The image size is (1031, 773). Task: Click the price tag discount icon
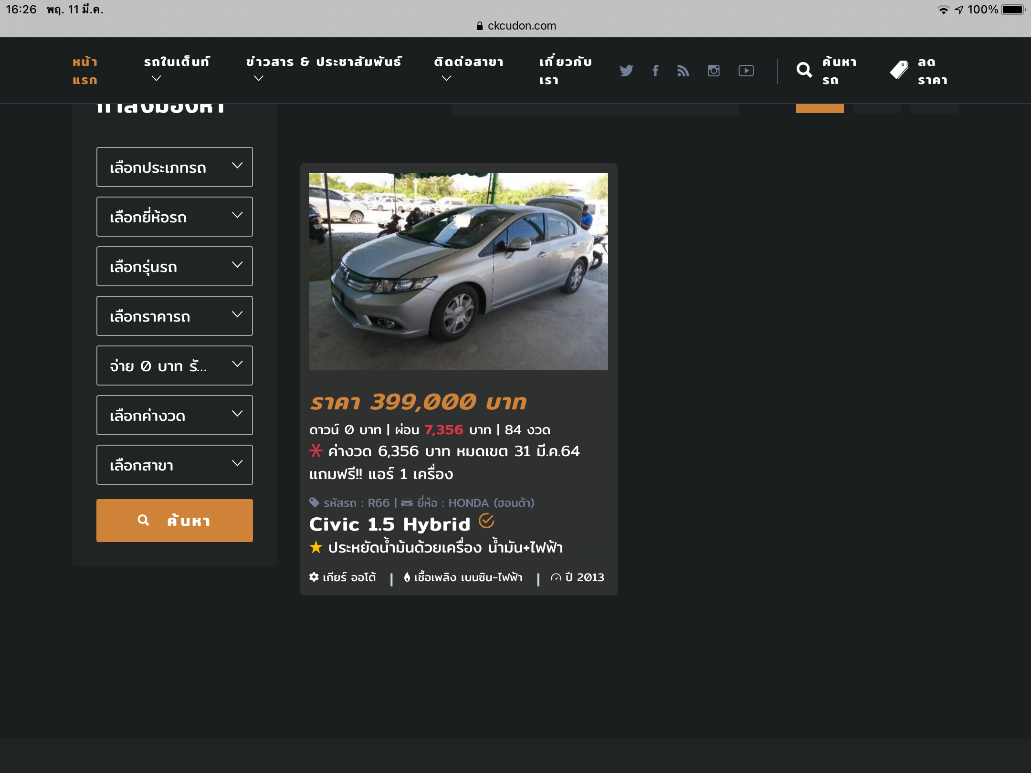click(899, 70)
